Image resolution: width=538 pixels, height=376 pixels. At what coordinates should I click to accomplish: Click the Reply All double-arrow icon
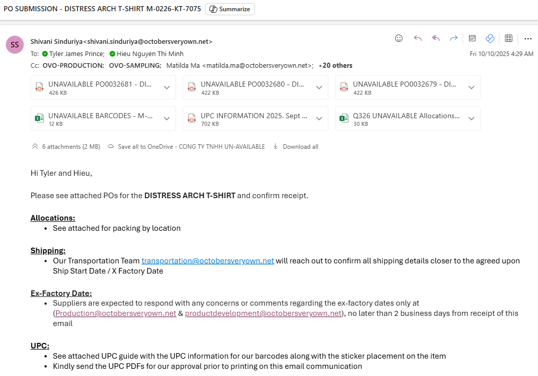click(x=436, y=38)
